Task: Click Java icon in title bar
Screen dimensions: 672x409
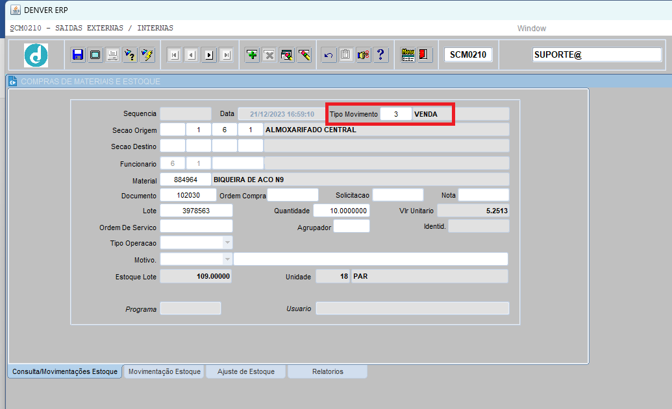Action: click(16, 10)
